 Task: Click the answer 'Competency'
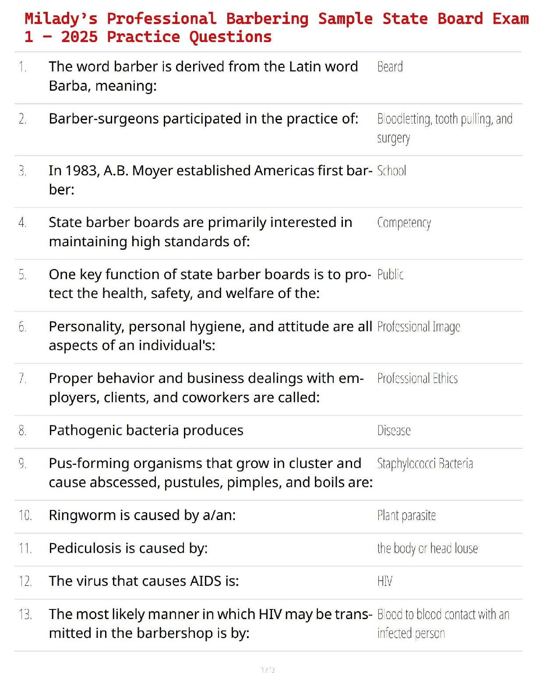point(404,223)
